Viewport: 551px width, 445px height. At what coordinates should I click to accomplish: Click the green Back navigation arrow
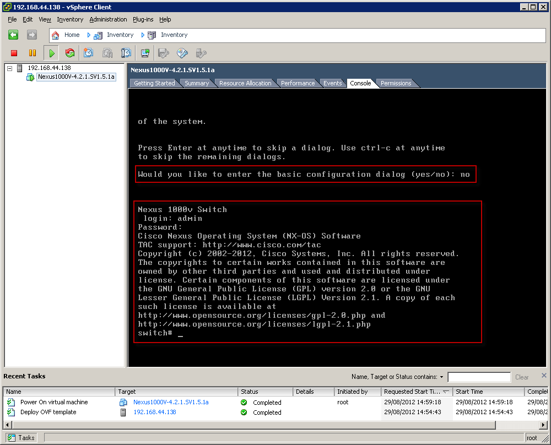click(13, 35)
